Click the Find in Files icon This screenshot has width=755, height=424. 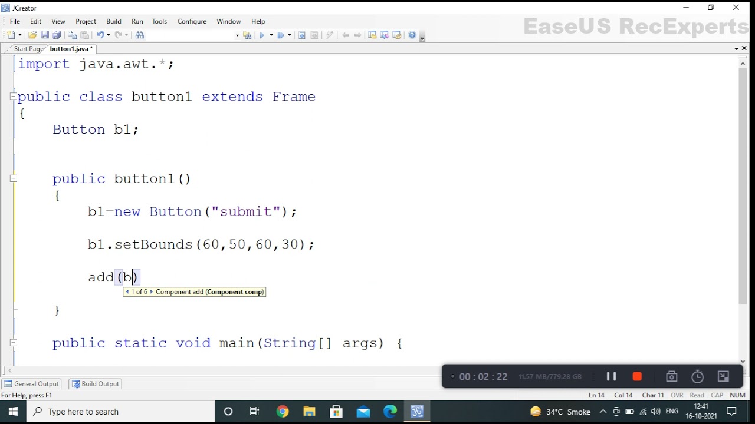[247, 35]
